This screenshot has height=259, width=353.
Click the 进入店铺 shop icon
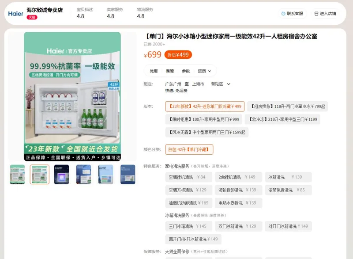316,14
